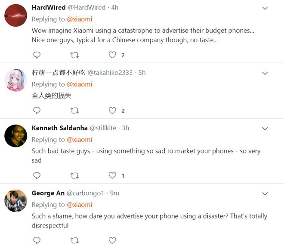Retweet HardWired's tweet
284x246 pixels.
pos(74,55)
